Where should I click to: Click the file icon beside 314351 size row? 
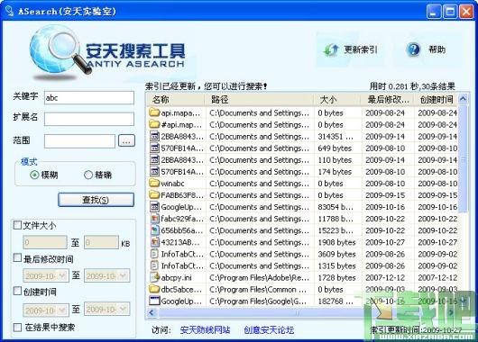[x=155, y=136]
